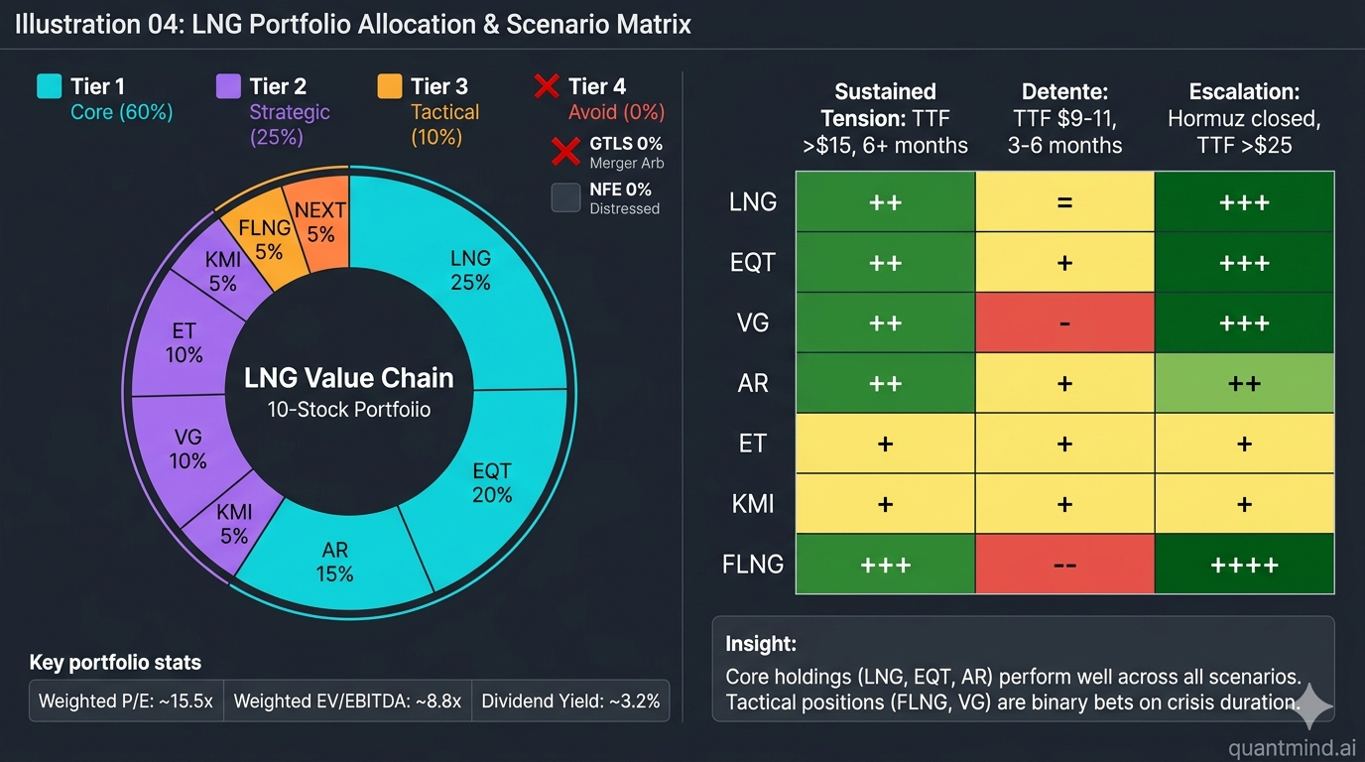
Task: Click the cyan Tier 1 Core legend swatch
Action: (50, 86)
